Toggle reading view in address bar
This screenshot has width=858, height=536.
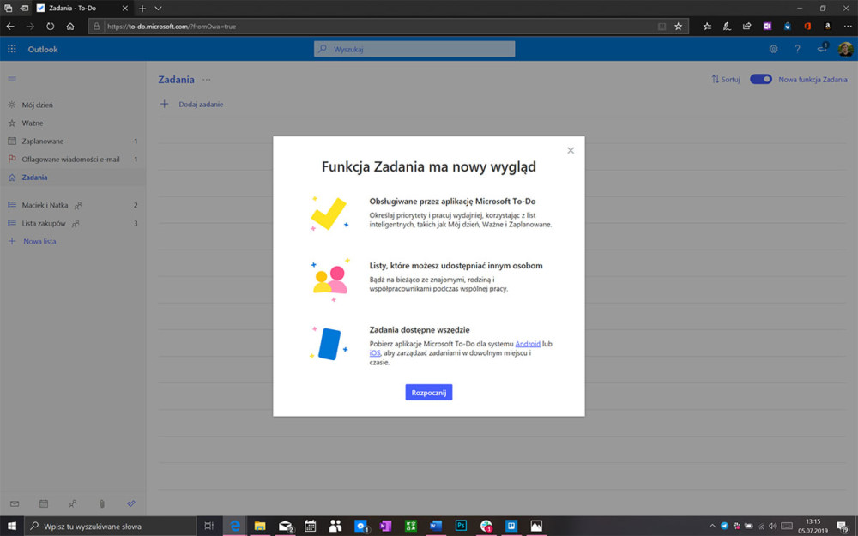[x=662, y=27]
